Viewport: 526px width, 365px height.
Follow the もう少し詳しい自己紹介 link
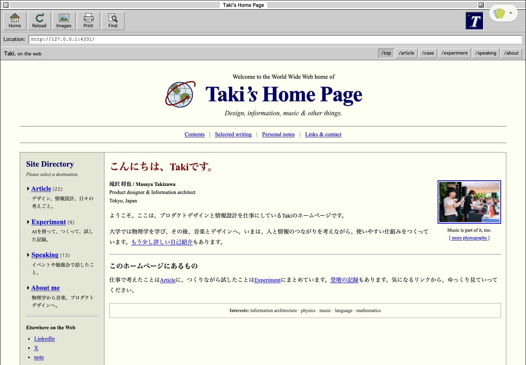point(162,242)
